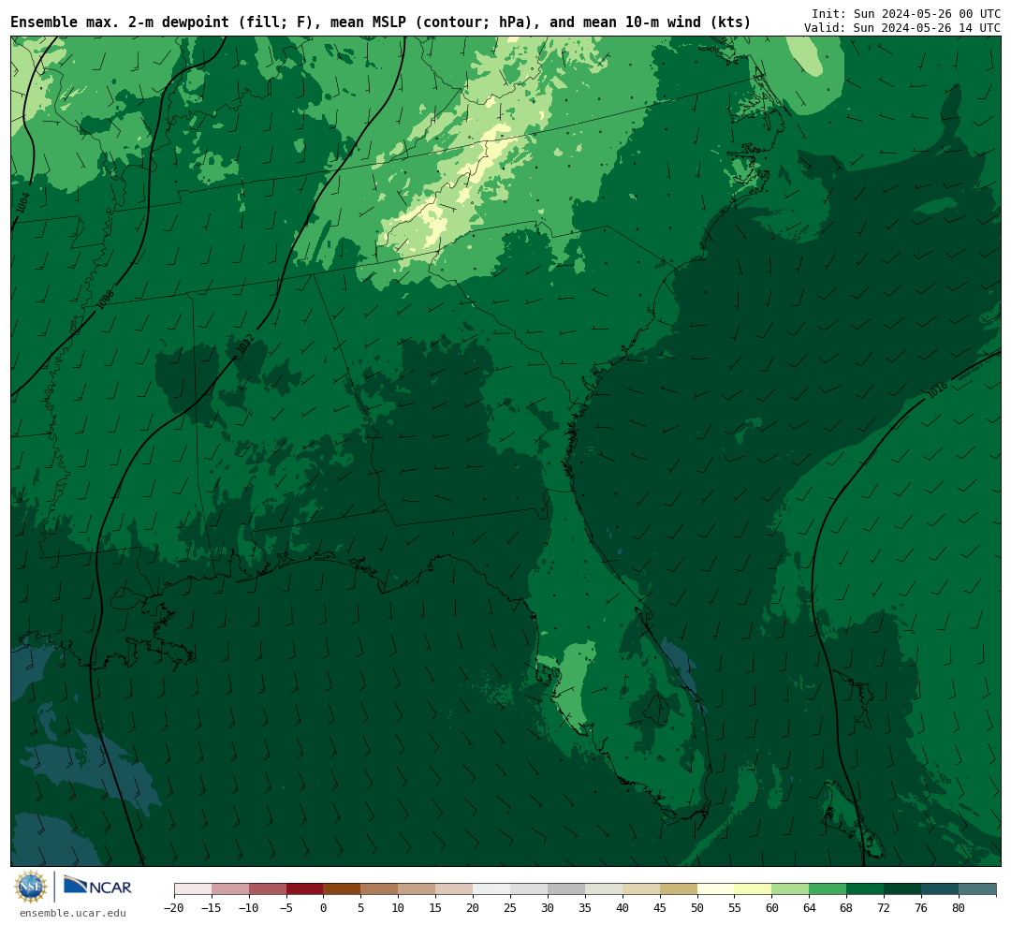Click the colorbar swatch between 10 and 15

(x=418, y=888)
